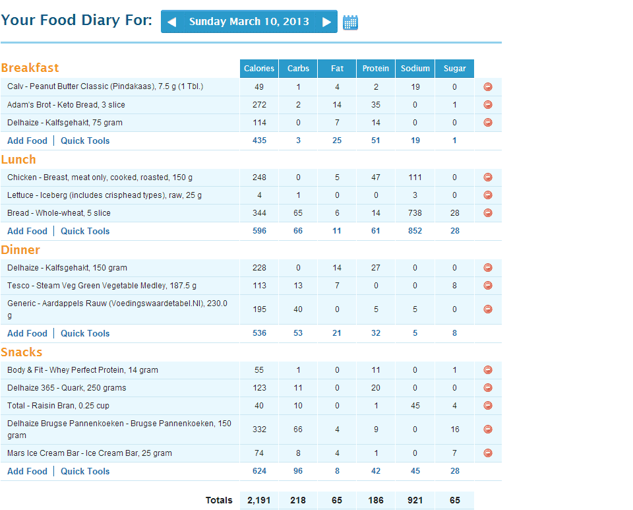
Task: Open Quick Tools for Dinner
Action: (85, 333)
